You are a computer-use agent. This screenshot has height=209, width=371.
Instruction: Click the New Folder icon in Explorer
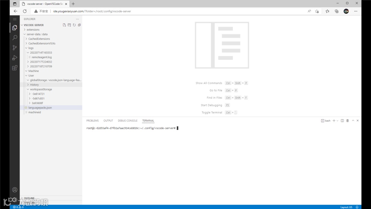point(69,25)
